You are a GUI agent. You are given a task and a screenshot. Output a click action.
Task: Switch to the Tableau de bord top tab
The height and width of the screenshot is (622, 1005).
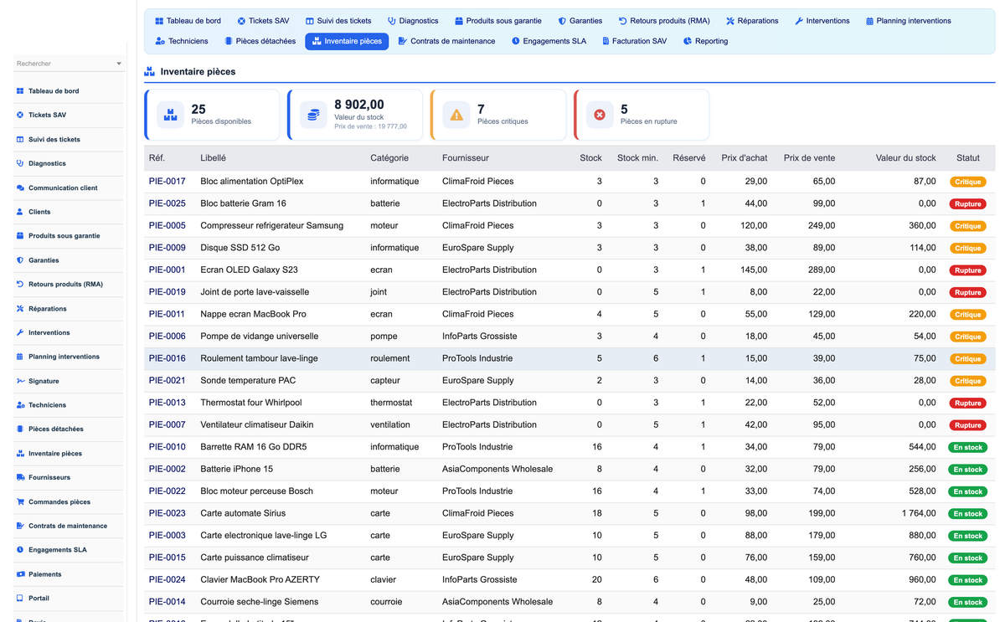[x=188, y=21]
